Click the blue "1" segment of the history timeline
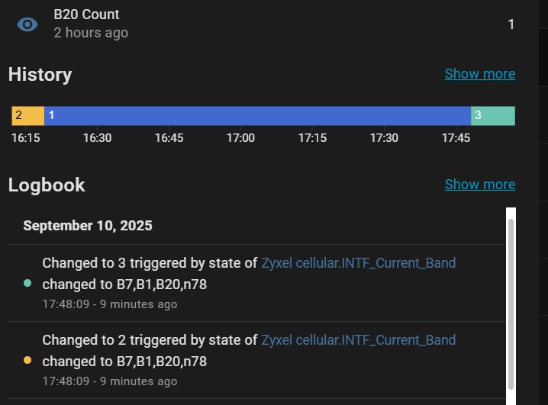This screenshot has width=548, height=405. pos(257,116)
